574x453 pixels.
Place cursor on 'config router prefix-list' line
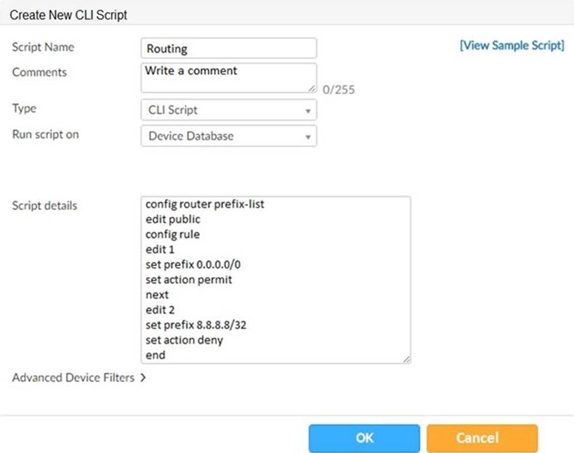tap(204, 204)
